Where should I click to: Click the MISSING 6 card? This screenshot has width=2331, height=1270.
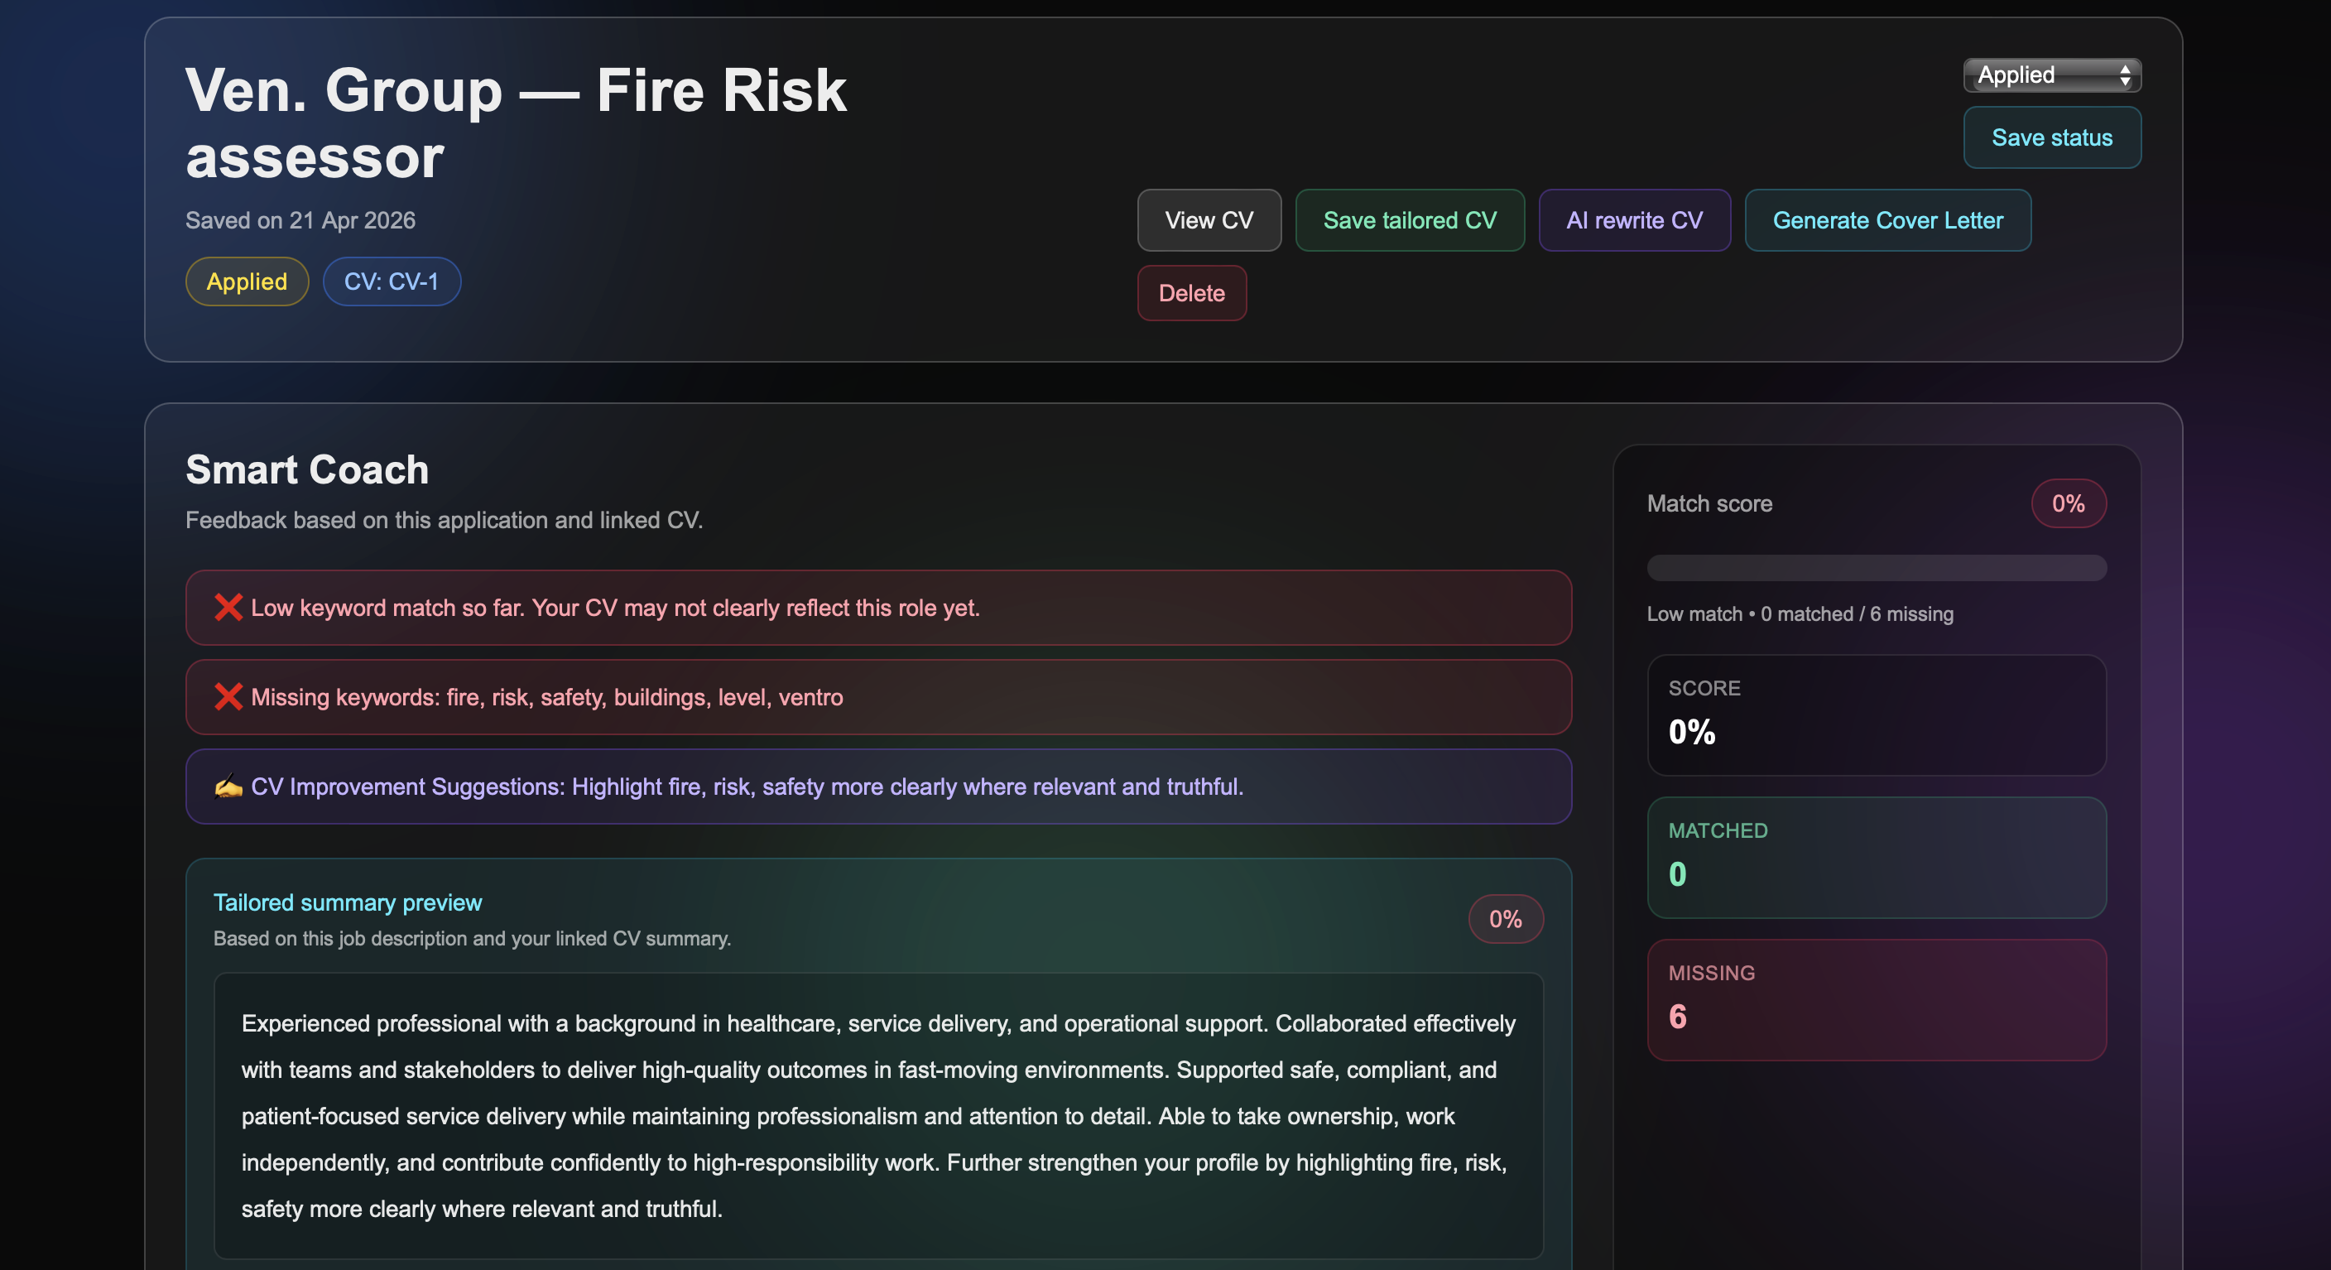1877,999
